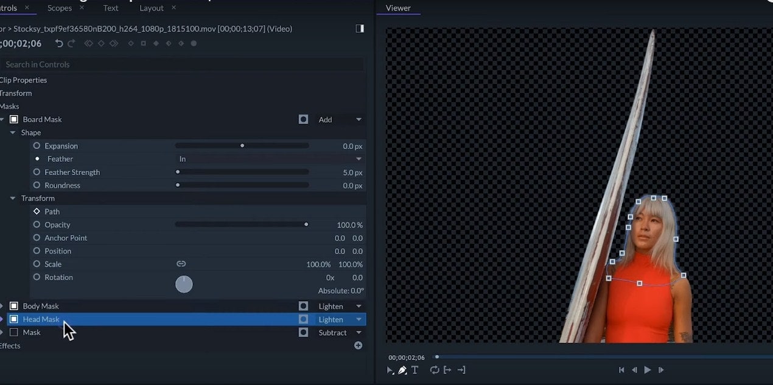Collapse the Shape section

(13, 133)
